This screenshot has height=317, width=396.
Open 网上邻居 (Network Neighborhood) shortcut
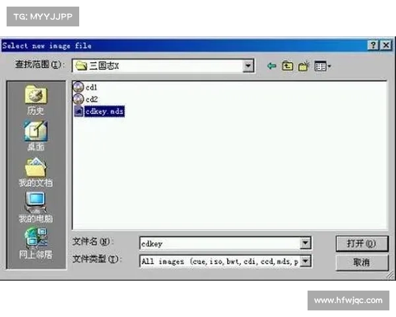click(x=36, y=243)
